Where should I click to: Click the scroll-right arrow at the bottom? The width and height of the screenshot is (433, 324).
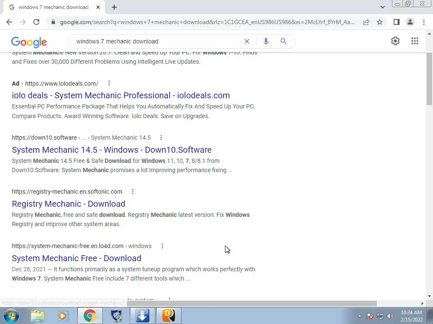422,303
